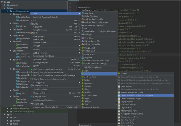The height and width of the screenshot is (126, 181).
Task: Open the Local History submenu
Action: (x=55, y=83)
